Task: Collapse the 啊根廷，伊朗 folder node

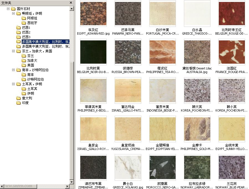Action: click(x=14, y=14)
